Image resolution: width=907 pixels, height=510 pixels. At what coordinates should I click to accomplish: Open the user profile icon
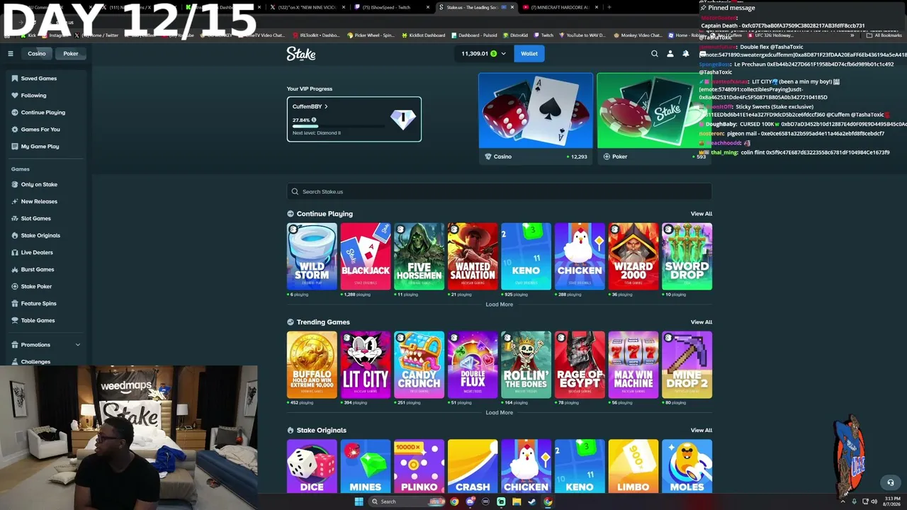point(670,54)
